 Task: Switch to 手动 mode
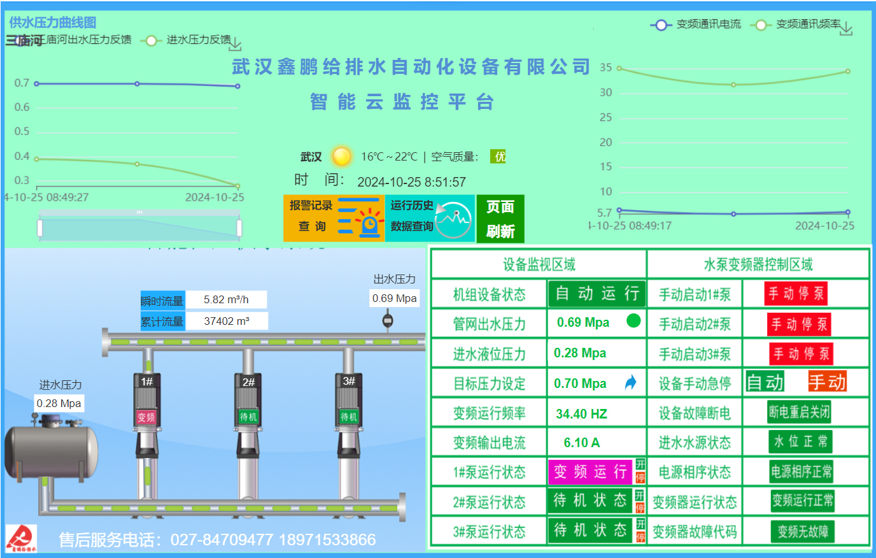tap(828, 382)
